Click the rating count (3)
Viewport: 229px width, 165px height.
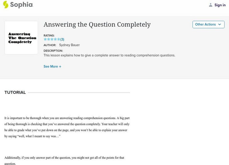[x=62, y=39]
